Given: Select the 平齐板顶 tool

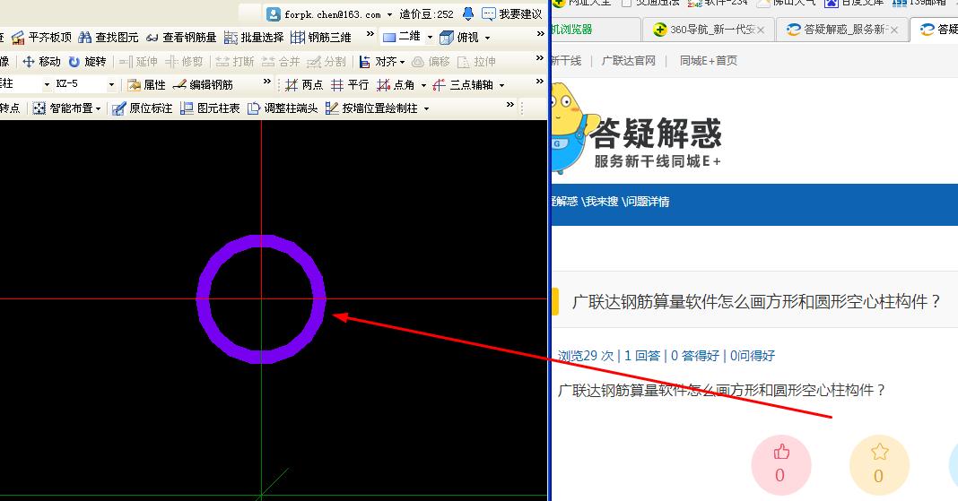Looking at the screenshot, I should [x=42, y=38].
